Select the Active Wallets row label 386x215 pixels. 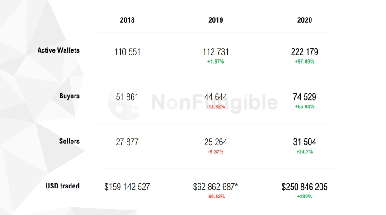(58, 50)
